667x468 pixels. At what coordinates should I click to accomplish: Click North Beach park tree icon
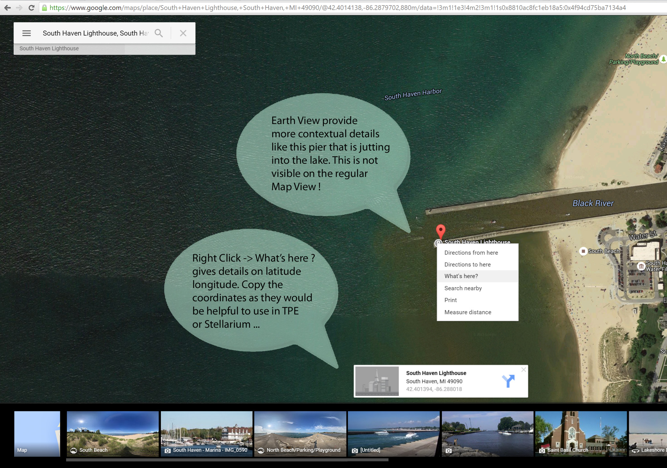663,60
